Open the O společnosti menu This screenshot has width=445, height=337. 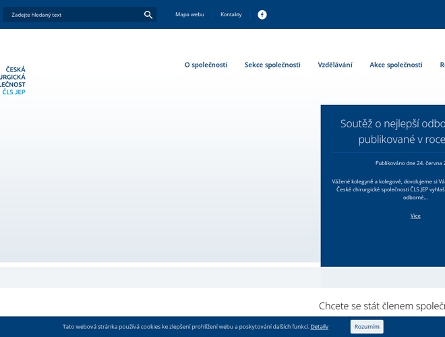(206, 65)
